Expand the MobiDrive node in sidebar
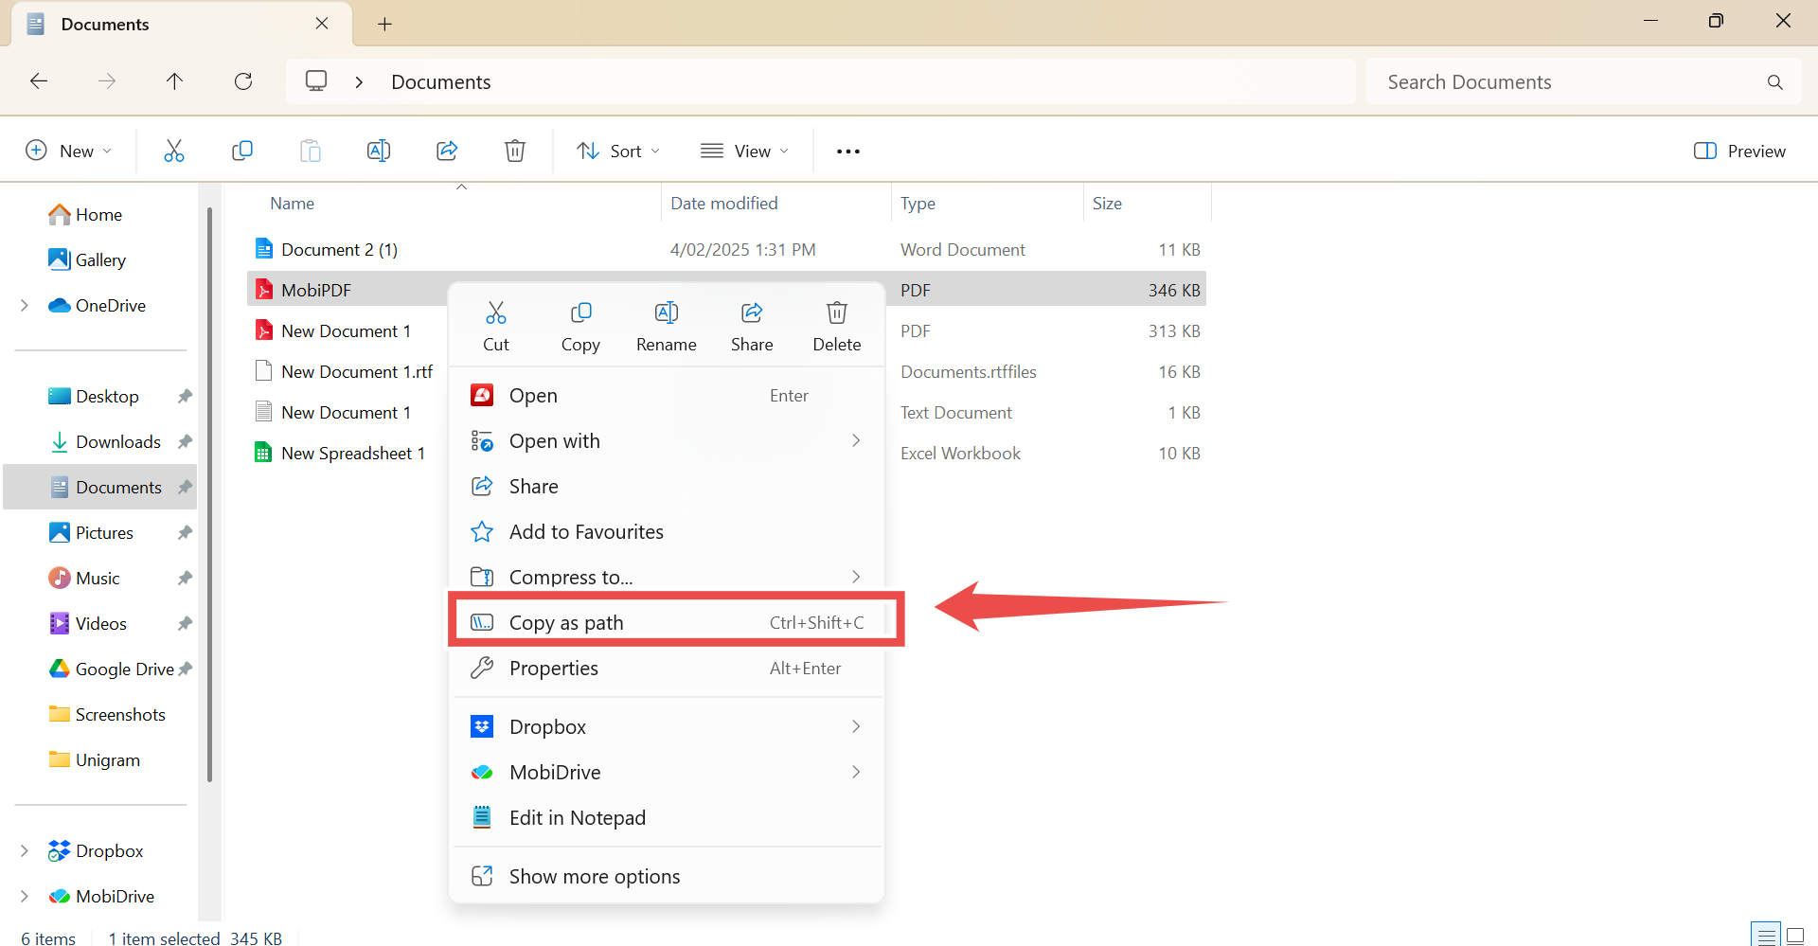This screenshot has height=946, width=1818. (25, 896)
